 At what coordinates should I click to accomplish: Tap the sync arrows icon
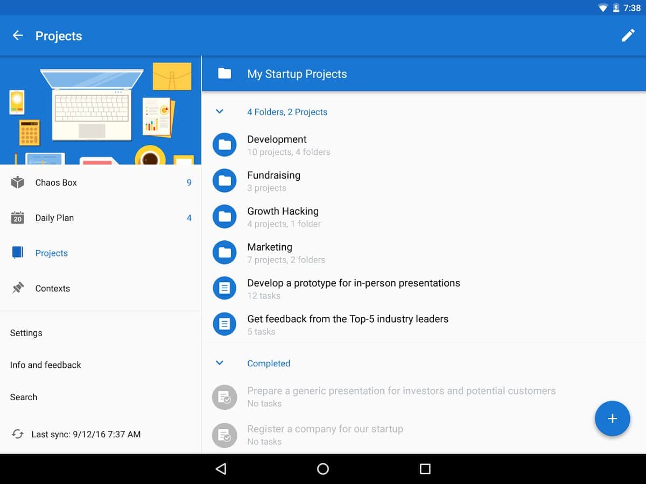tap(18, 434)
